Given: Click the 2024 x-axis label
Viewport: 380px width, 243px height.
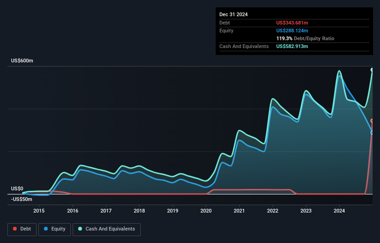Looking at the screenshot, I should point(339,211).
